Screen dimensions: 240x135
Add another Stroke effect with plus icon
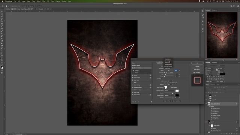coord(150,75)
